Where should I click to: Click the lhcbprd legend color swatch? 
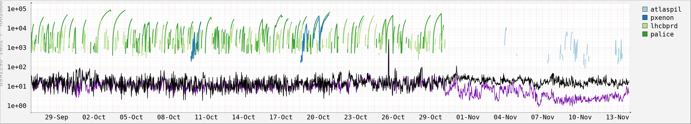click(x=645, y=26)
